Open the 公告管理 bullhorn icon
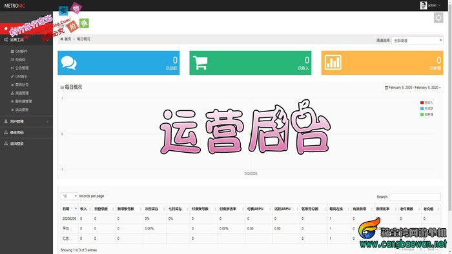The width and height of the screenshot is (452, 254). pos(12,68)
